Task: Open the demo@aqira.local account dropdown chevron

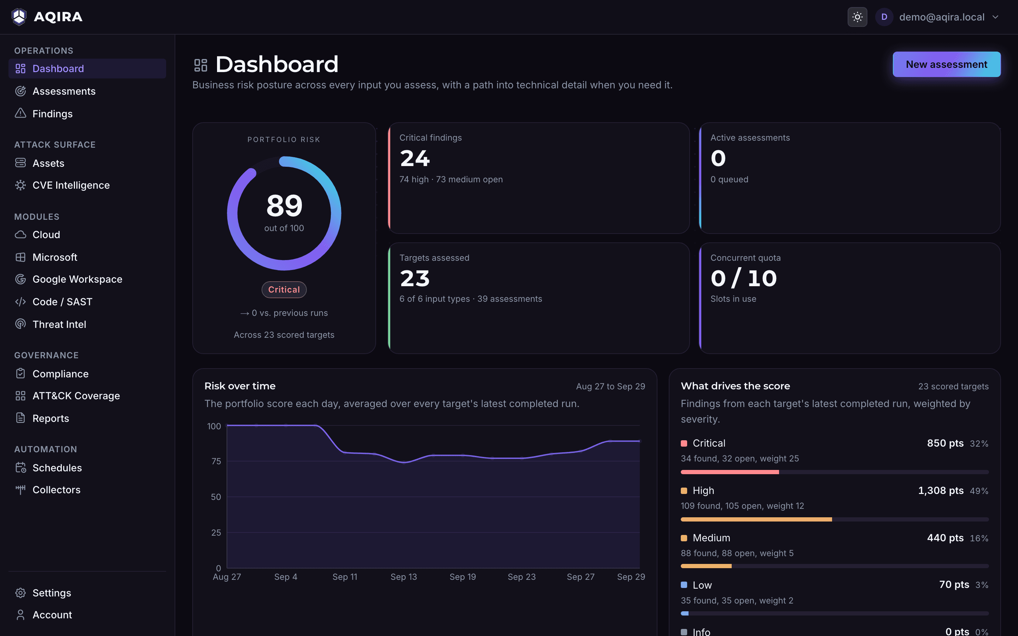Action: pos(995,17)
